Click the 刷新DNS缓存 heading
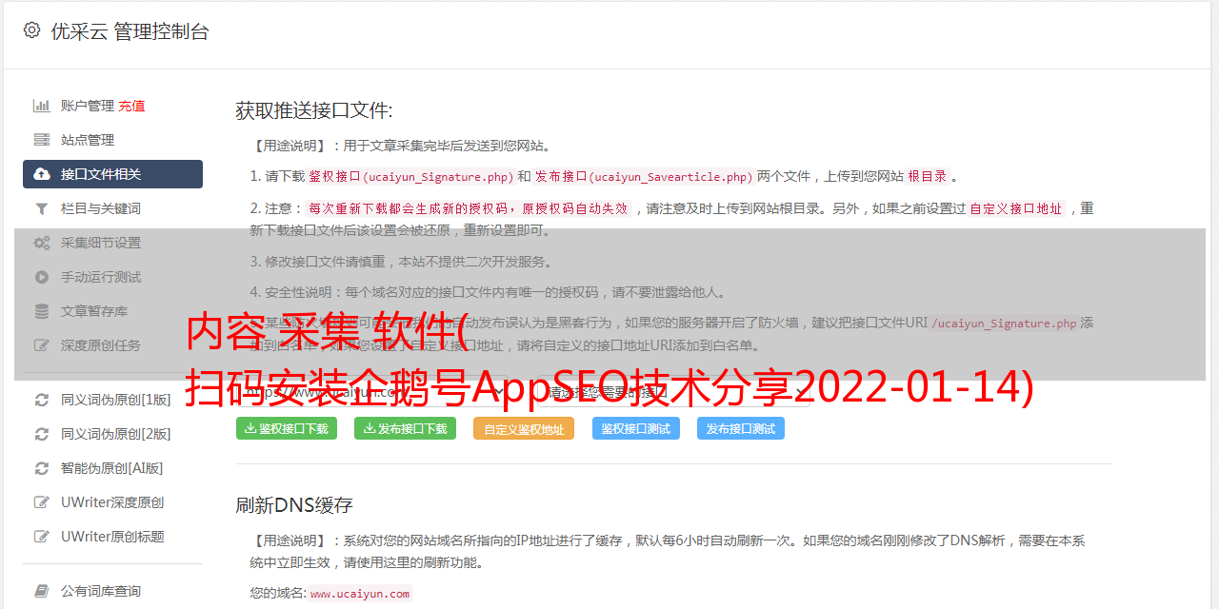Viewport: 1219px width, 609px height. click(x=294, y=504)
